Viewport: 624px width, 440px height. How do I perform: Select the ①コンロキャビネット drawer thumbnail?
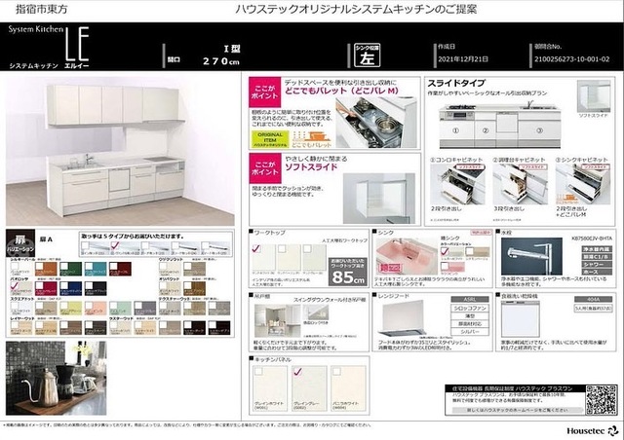tap(455, 185)
